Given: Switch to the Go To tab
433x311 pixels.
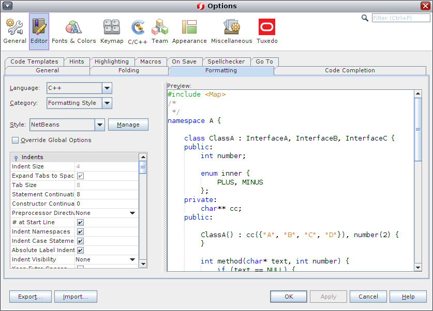Looking at the screenshot, I should 264,61.
